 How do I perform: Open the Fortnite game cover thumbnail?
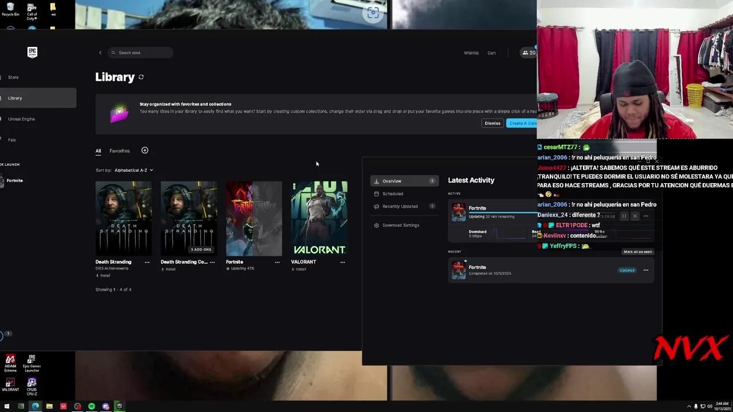click(254, 219)
